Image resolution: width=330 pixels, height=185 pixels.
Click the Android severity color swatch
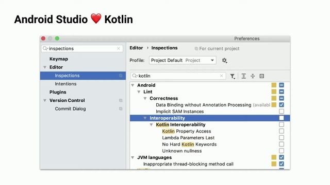click(274, 85)
